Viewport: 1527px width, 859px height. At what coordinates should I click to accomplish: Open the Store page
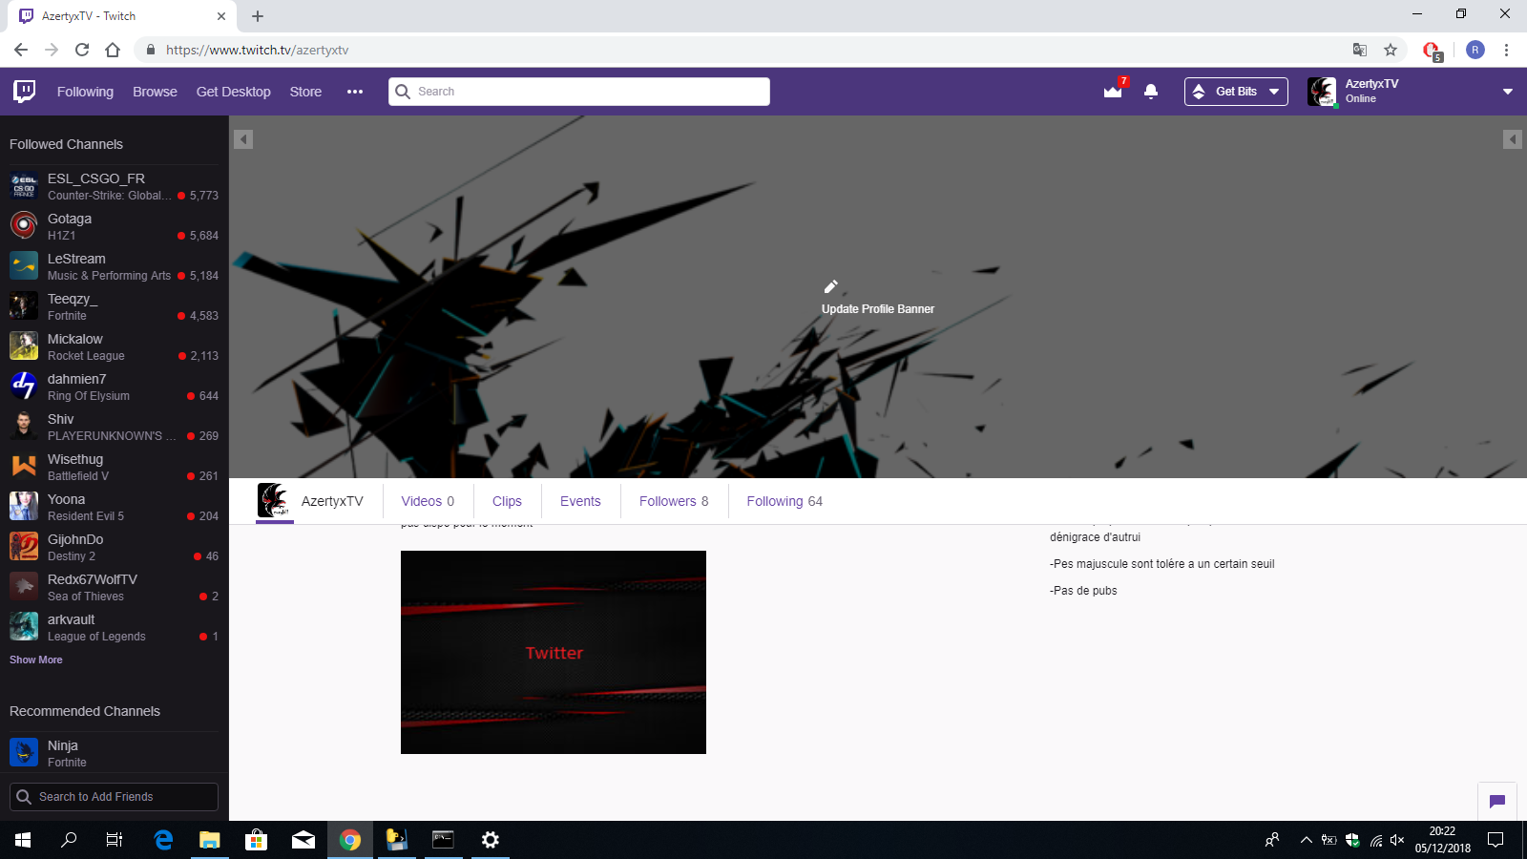305,92
